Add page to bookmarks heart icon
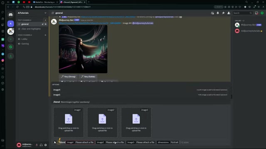This screenshot has height=149, width=266. coord(240,7)
